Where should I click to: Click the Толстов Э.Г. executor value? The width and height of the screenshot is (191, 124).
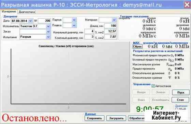[x=29, y=26]
